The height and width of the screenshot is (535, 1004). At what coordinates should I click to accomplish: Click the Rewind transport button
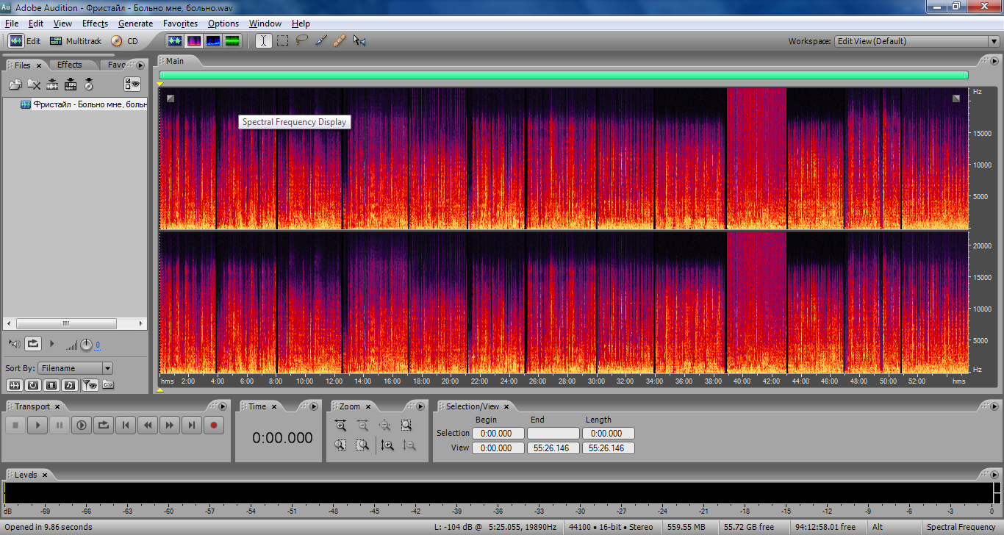coord(148,425)
